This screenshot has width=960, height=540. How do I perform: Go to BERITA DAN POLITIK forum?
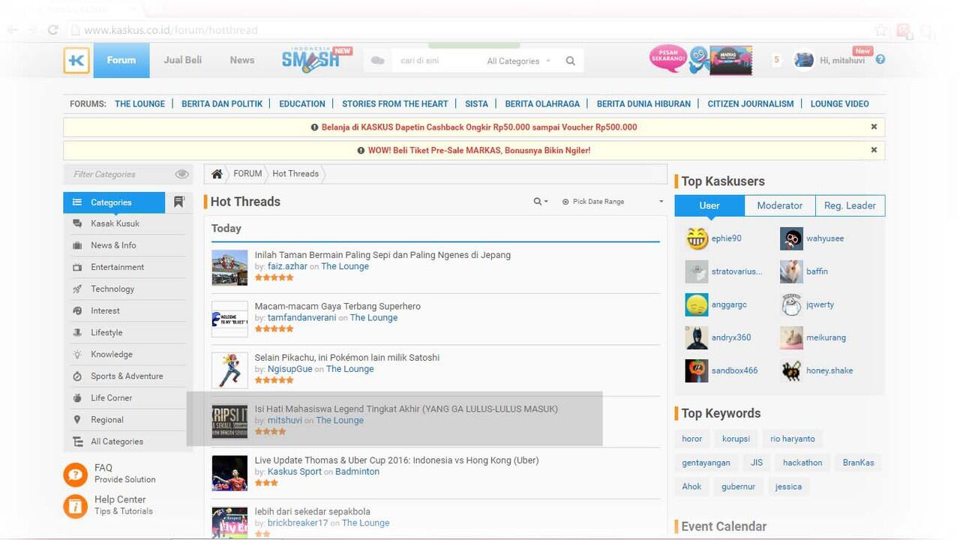tap(222, 104)
